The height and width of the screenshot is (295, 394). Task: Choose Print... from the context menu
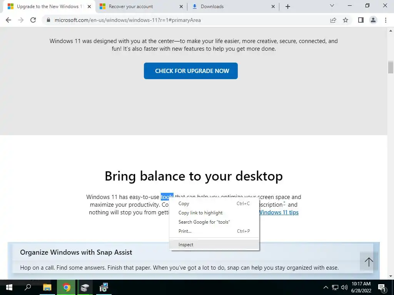coord(214,231)
